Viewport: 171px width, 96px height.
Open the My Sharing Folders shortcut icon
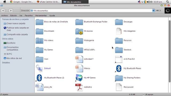pyautogui.click(x=119, y=78)
